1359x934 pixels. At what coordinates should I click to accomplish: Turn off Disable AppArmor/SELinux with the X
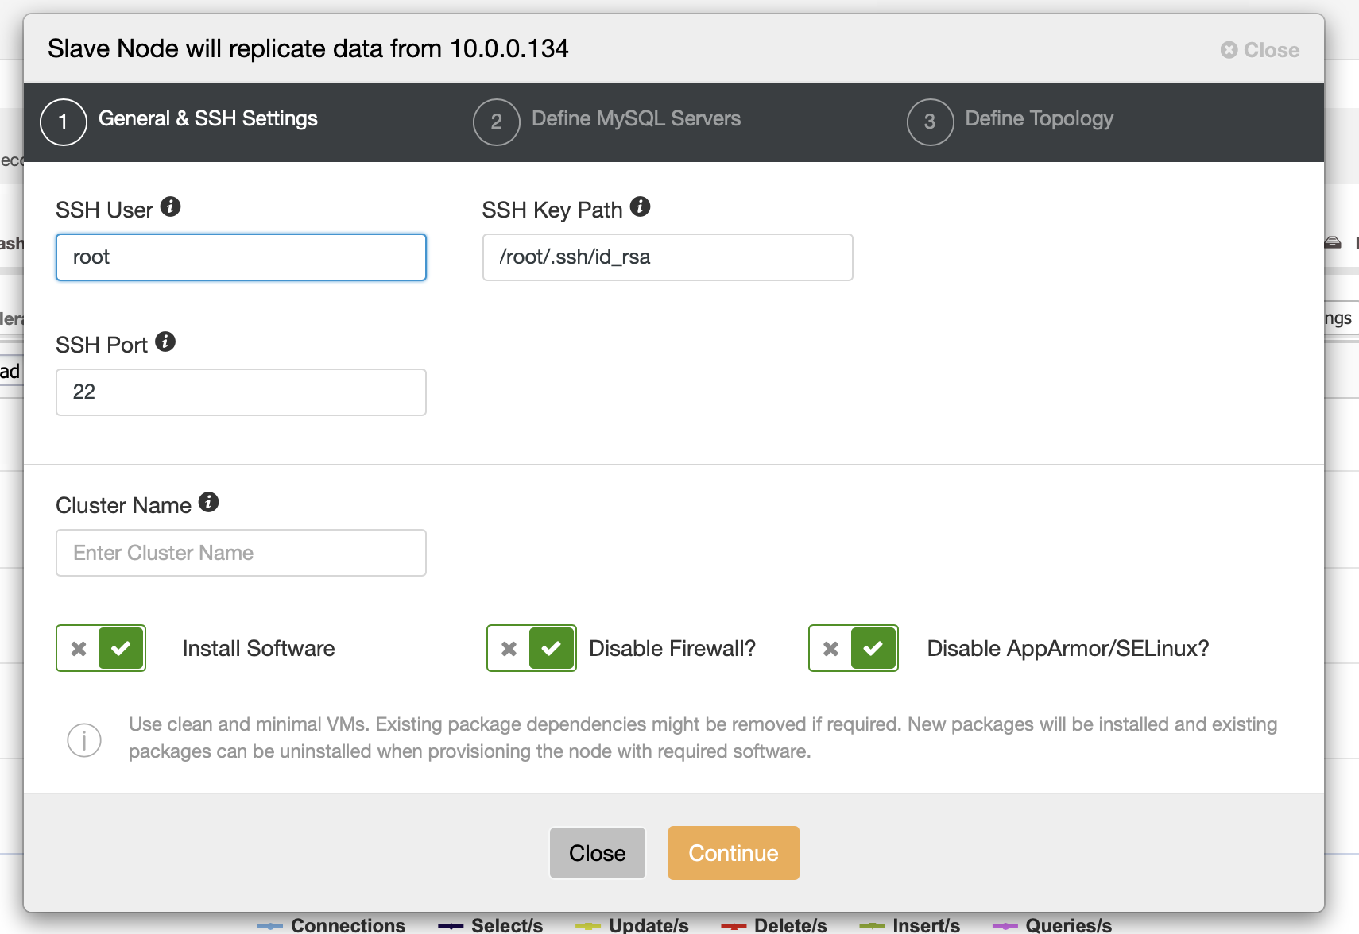point(830,648)
